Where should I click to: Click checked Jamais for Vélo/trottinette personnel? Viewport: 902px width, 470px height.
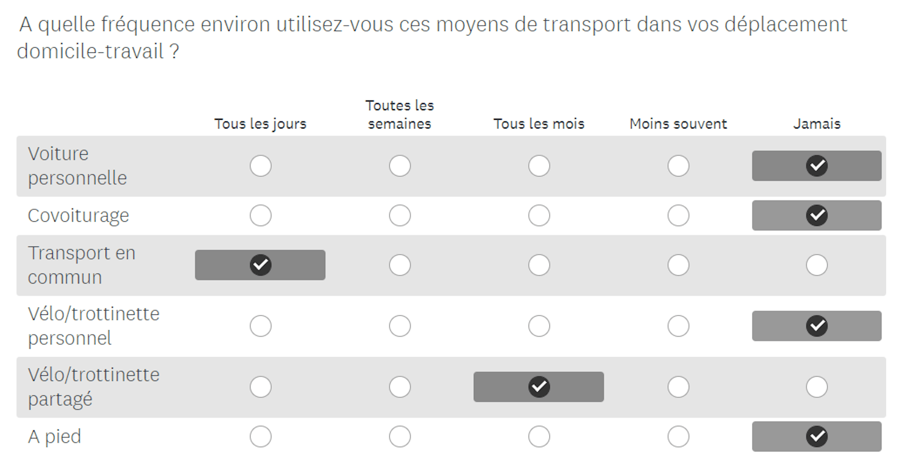(x=817, y=326)
